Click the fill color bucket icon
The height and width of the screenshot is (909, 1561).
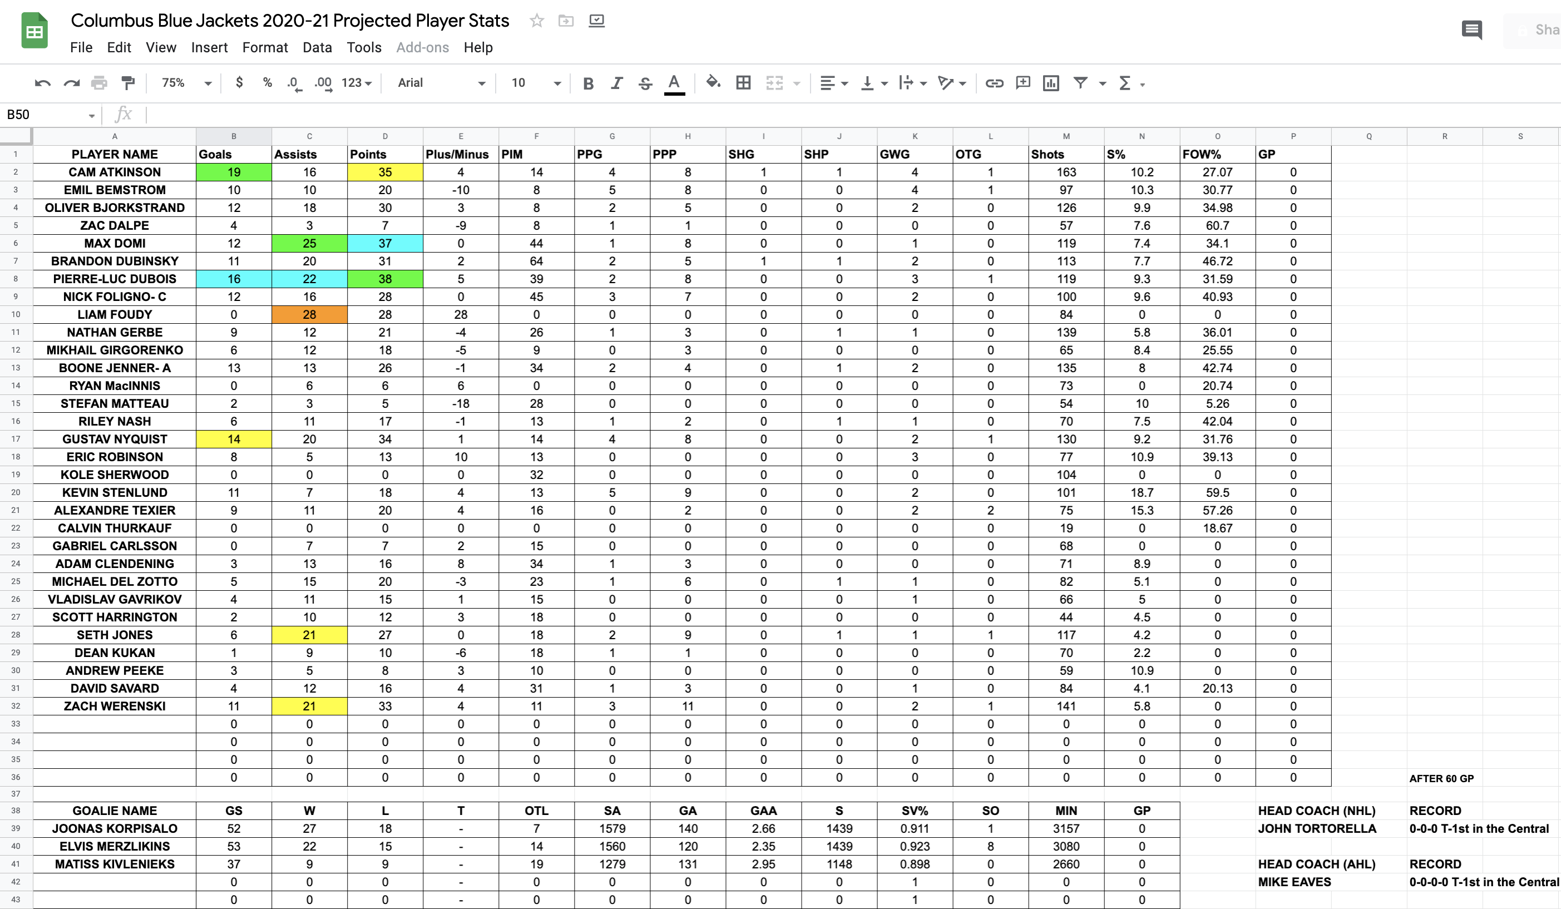(713, 82)
